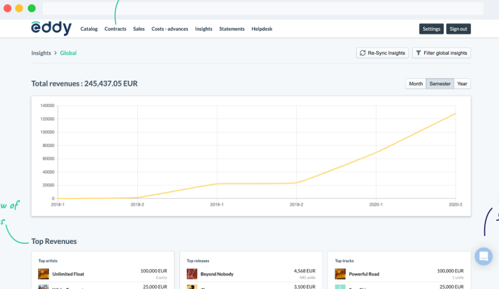
Task: Open the Helpdesk page
Action: pos(262,29)
